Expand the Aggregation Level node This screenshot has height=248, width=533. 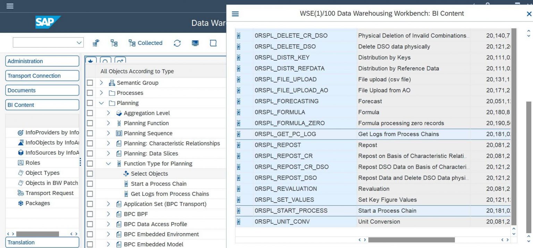(108, 113)
